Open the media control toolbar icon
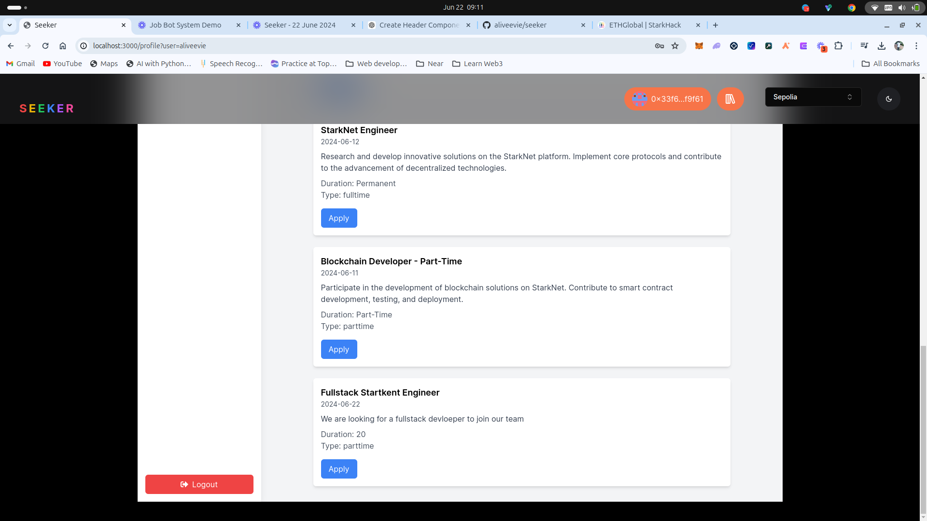The height and width of the screenshot is (521, 927). [864, 46]
